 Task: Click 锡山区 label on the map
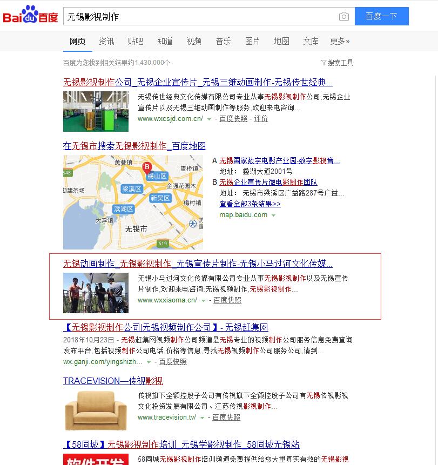[x=157, y=176]
